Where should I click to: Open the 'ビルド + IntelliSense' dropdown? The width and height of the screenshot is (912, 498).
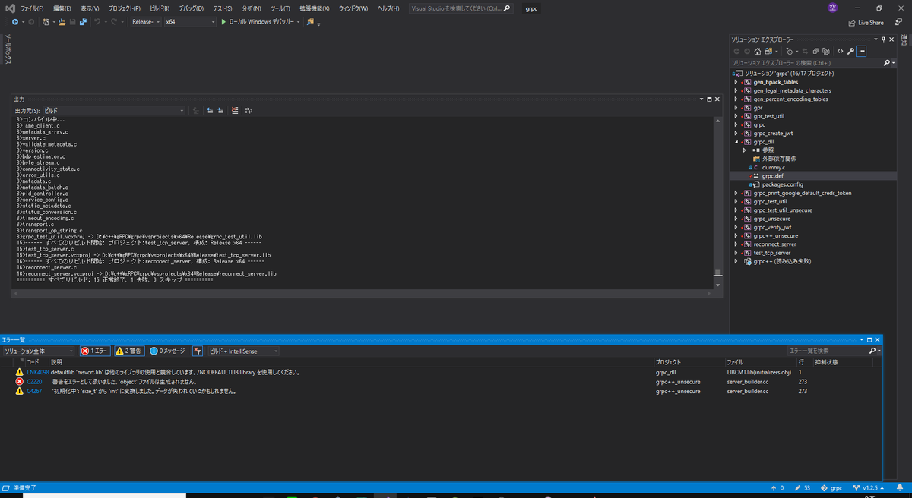tap(243, 351)
